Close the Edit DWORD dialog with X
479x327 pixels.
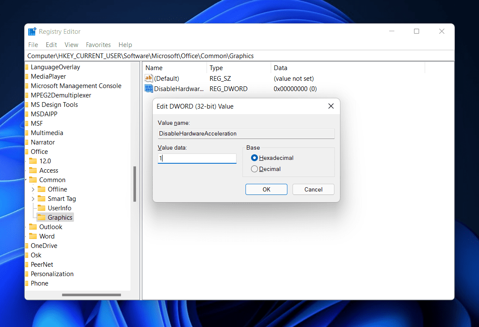pyautogui.click(x=331, y=106)
